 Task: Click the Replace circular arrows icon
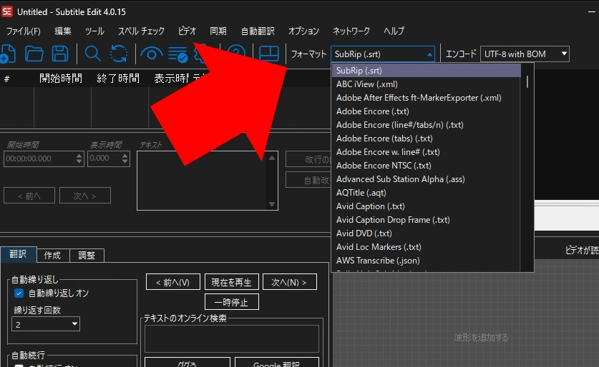click(119, 54)
